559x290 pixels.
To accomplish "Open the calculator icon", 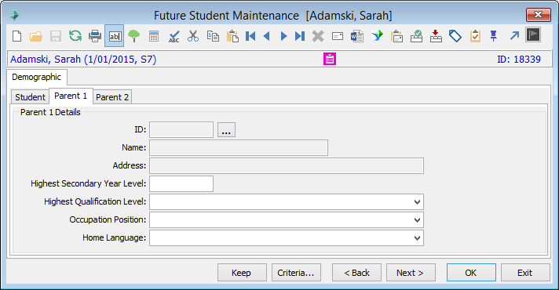I will tap(154, 36).
